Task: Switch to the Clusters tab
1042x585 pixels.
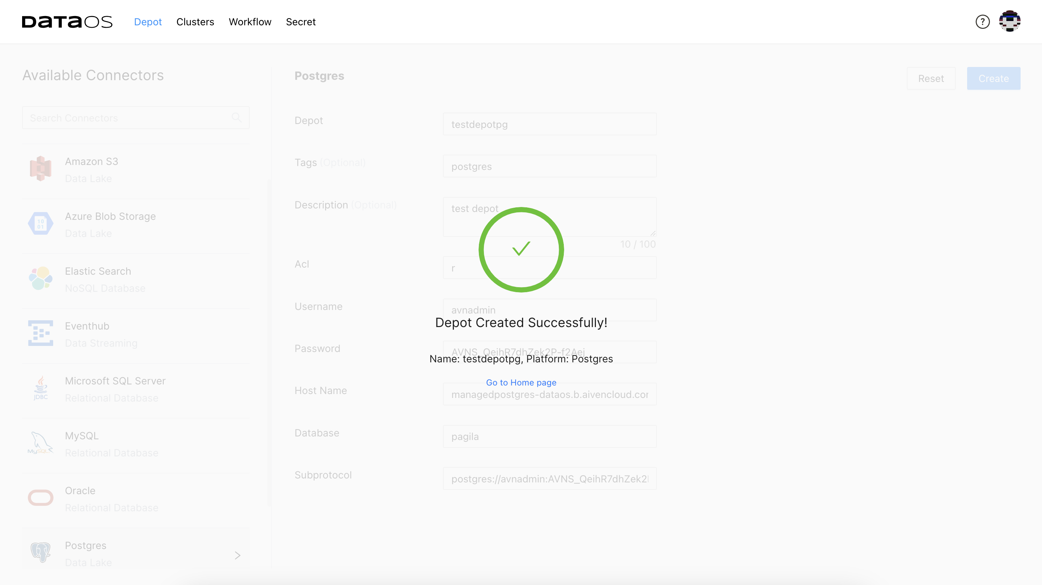Action: coord(195,22)
